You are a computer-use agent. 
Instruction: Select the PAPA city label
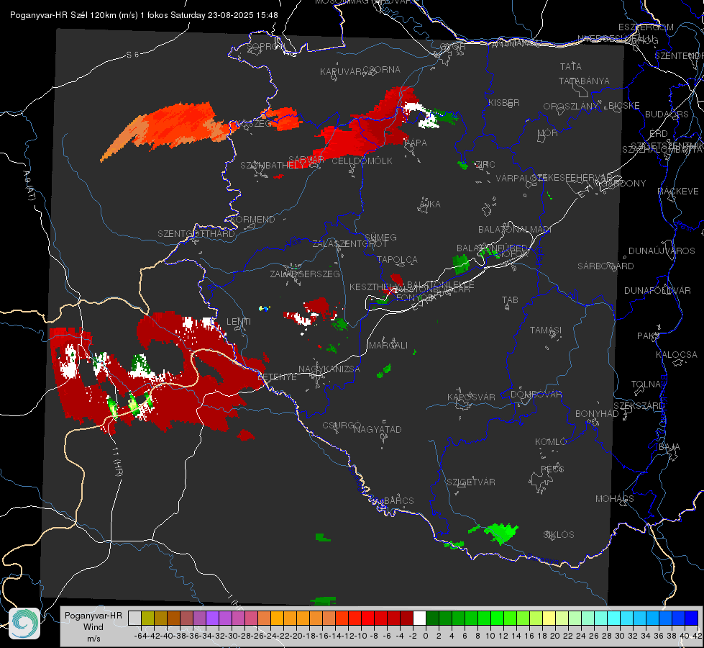click(x=416, y=143)
